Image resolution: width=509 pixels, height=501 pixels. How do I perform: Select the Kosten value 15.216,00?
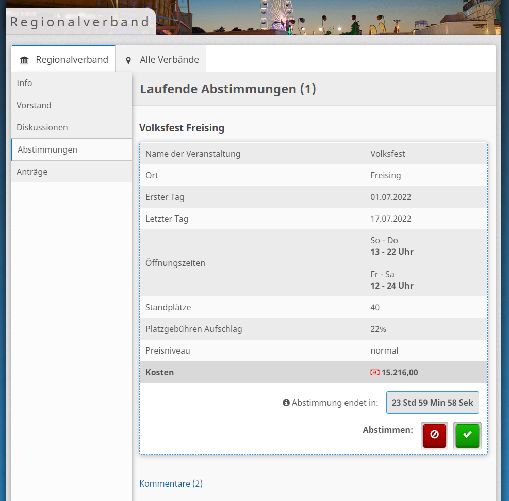point(400,372)
